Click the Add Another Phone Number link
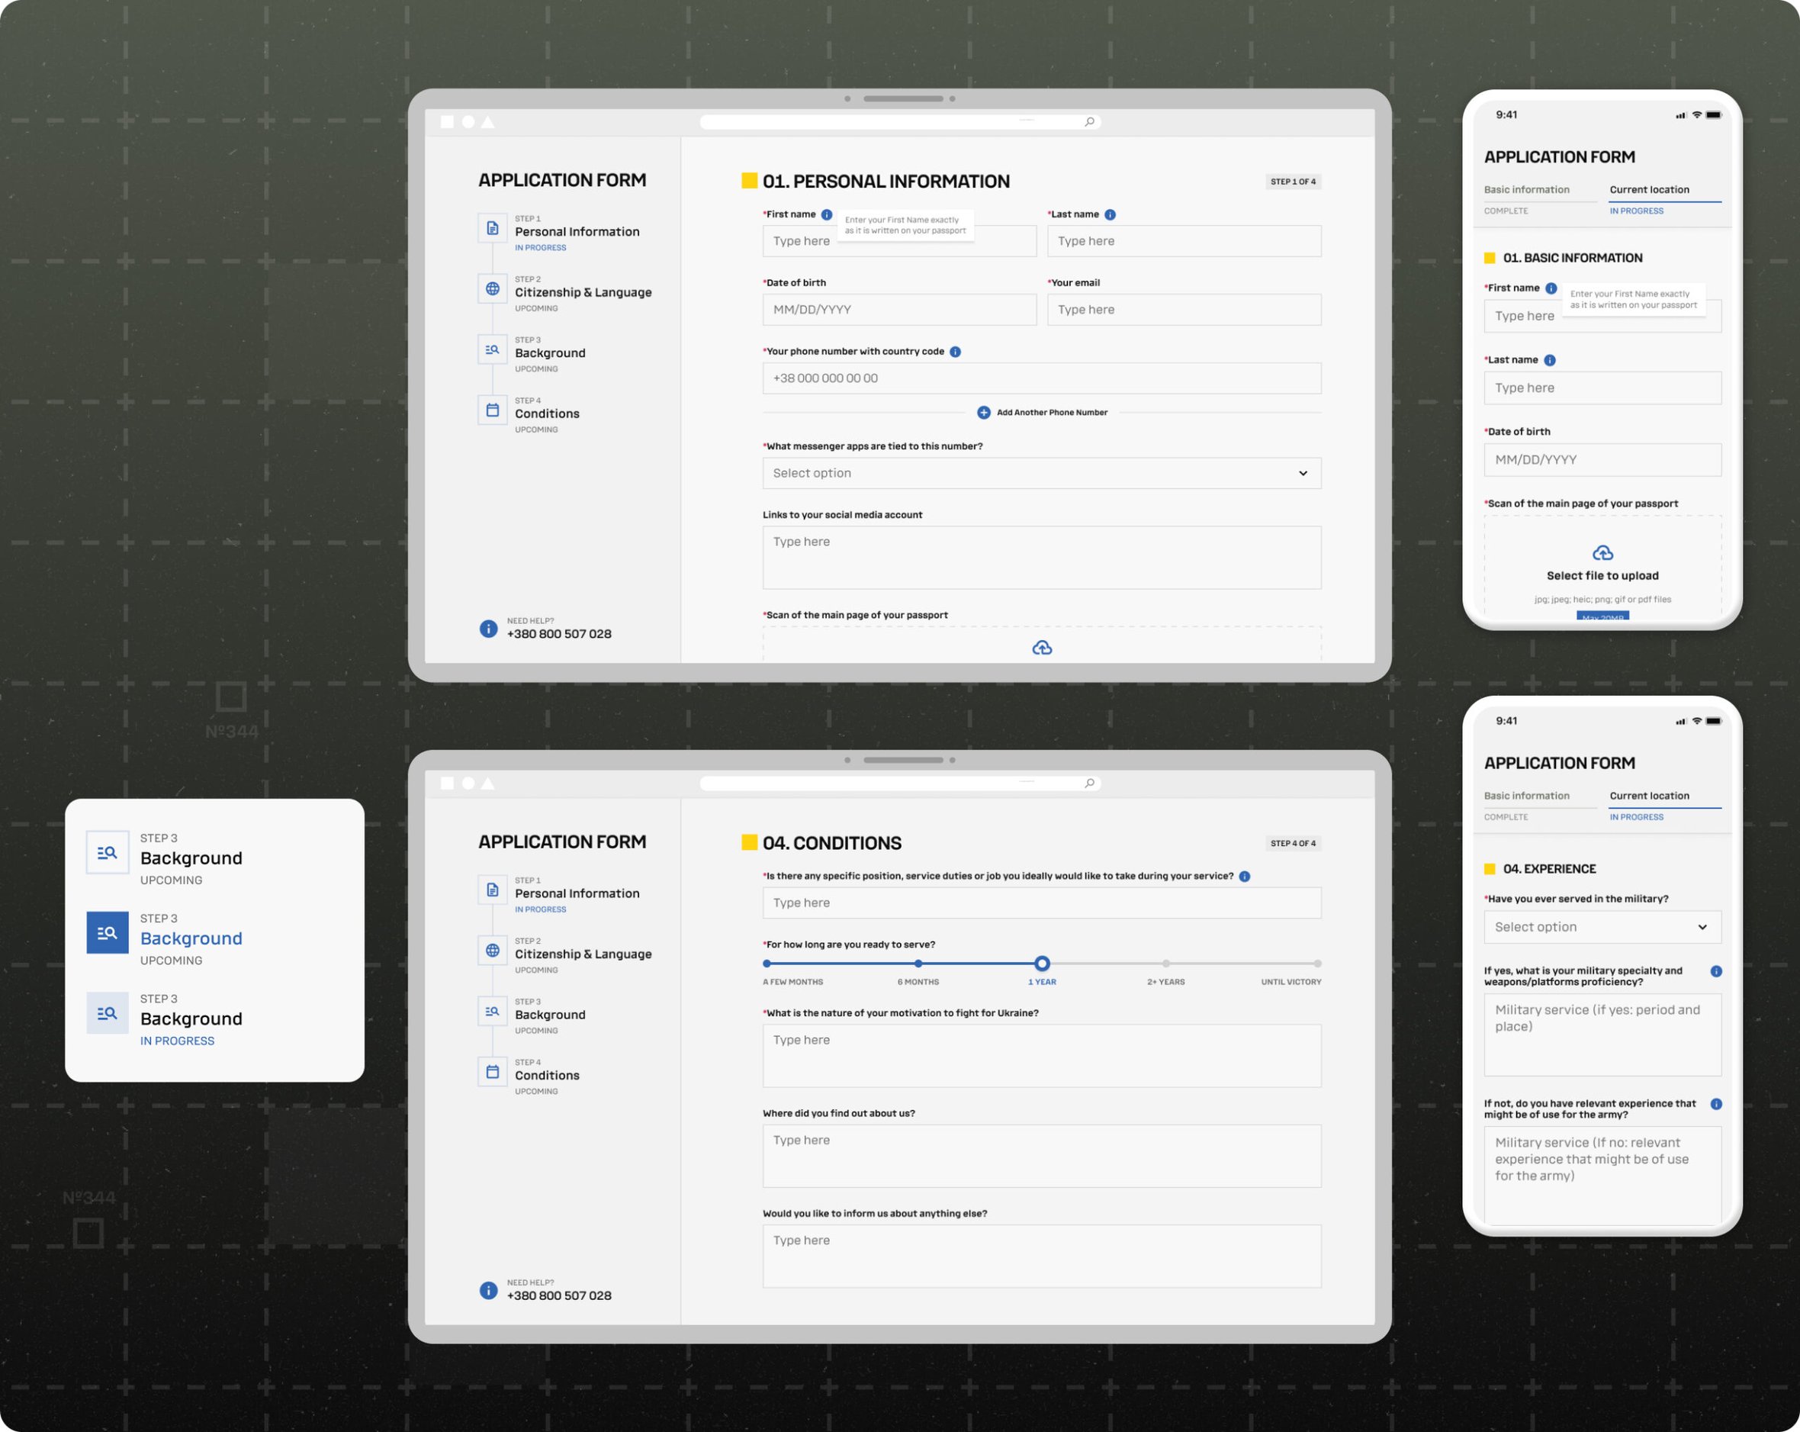Screen dimensions: 1800x1432 1051,413
